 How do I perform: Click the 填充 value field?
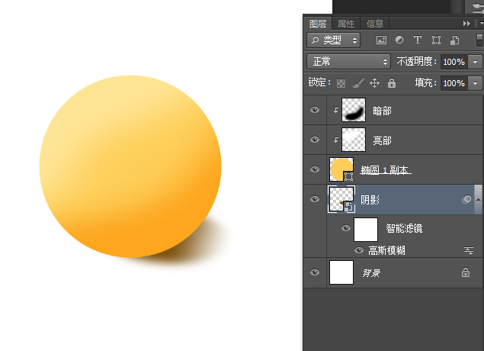[x=454, y=83]
